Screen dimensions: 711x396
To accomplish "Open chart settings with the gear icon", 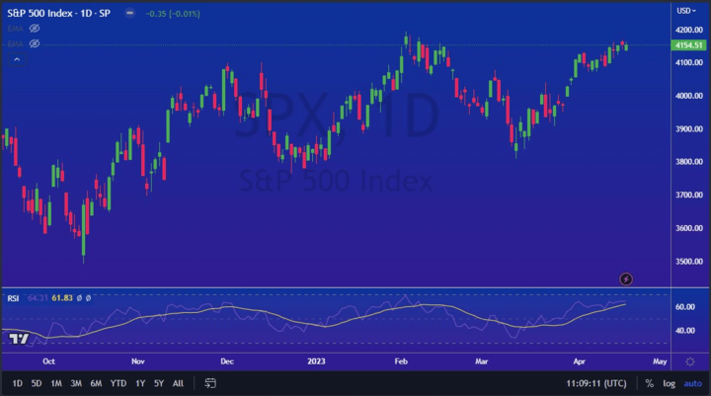I will (689, 361).
